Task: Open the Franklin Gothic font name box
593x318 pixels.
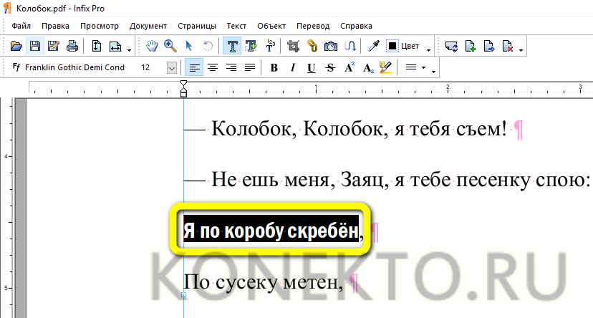Action: [x=72, y=68]
